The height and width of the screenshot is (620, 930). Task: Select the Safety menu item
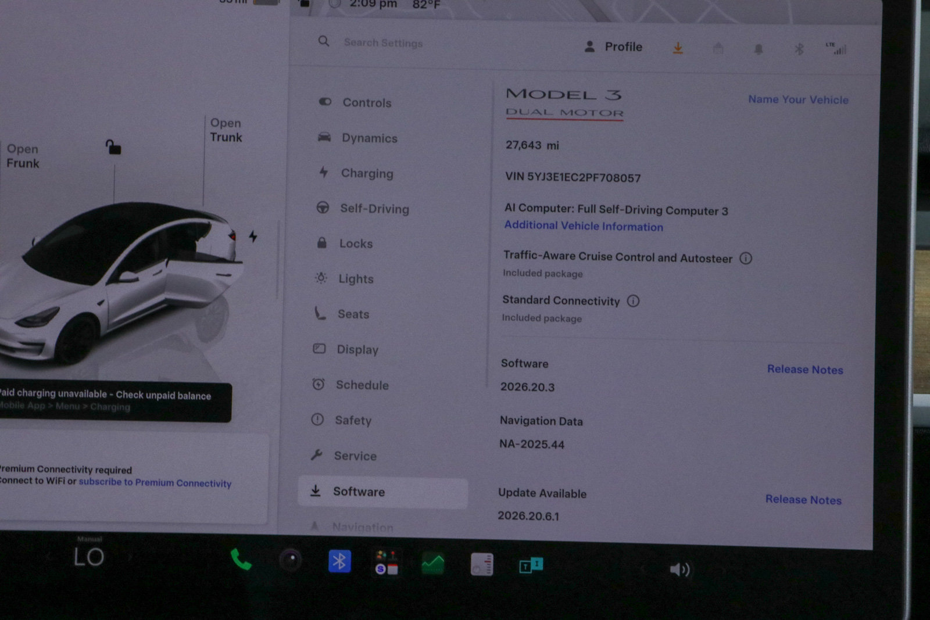[341, 420]
